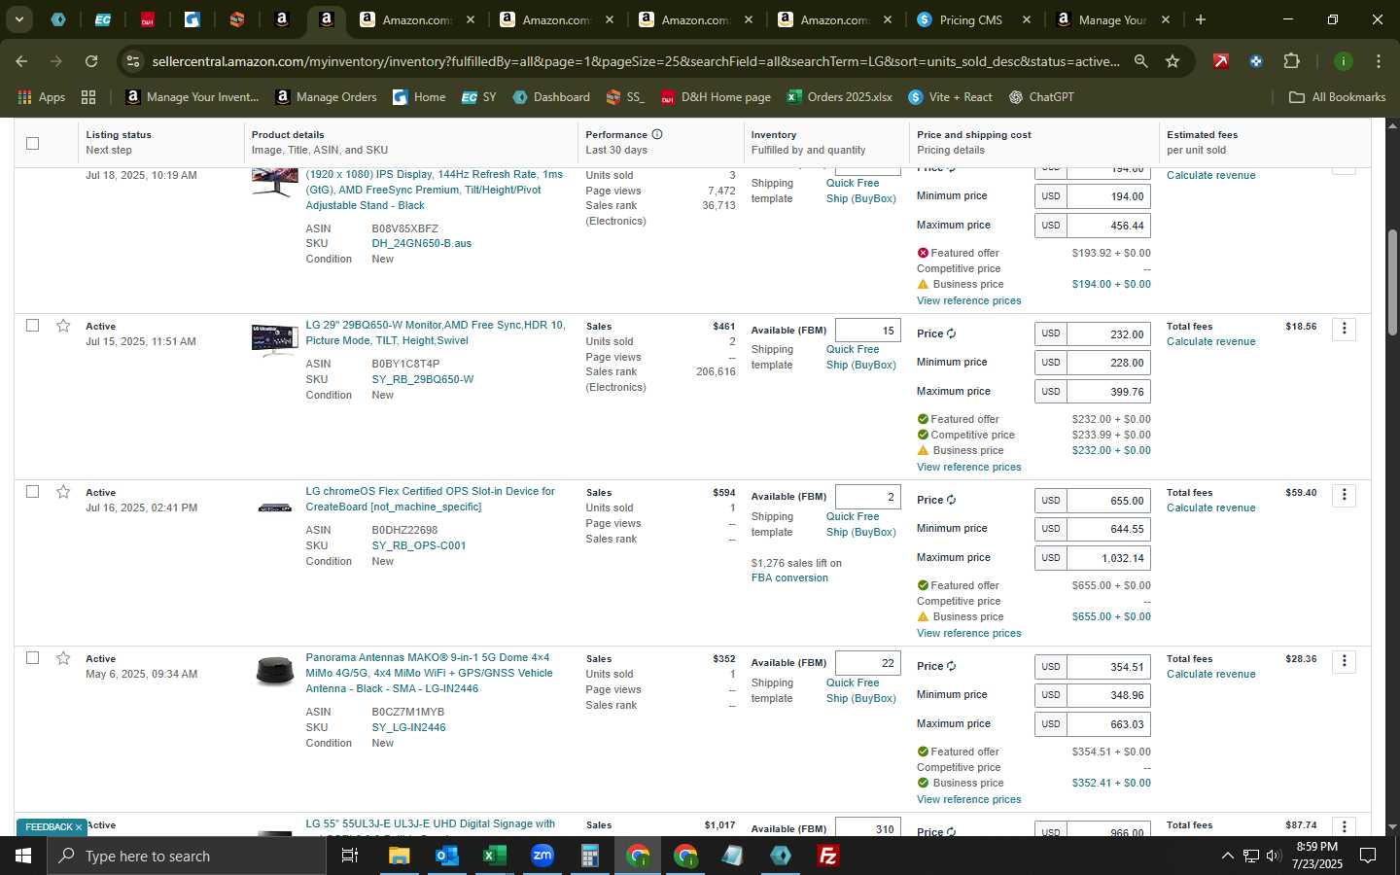The height and width of the screenshot is (875, 1400).
Task: Click the Performance info circle icon
Action: [x=657, y=134]
